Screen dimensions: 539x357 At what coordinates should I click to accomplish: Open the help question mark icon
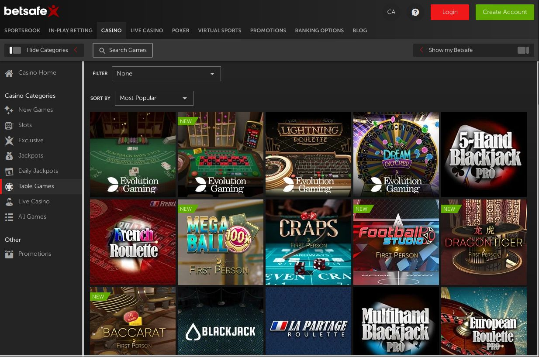pyautogui.click(x=415, y=12)
